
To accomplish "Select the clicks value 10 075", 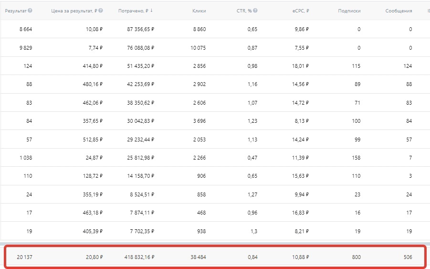I will [x=198, y=48].
